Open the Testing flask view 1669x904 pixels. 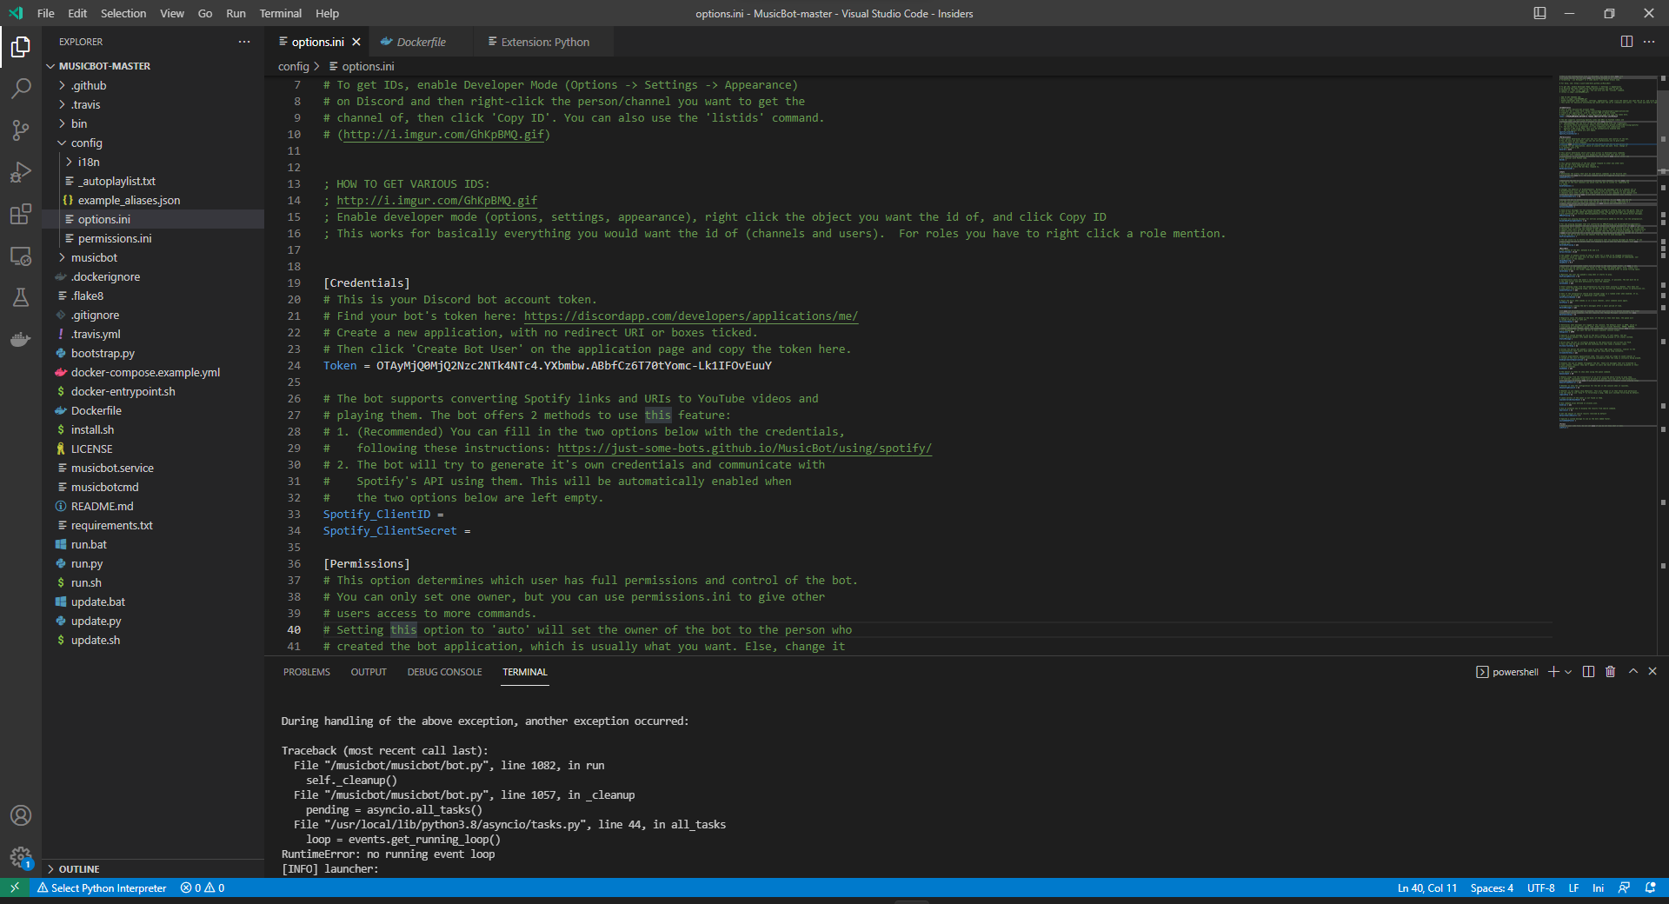click(x=21, y=298)
